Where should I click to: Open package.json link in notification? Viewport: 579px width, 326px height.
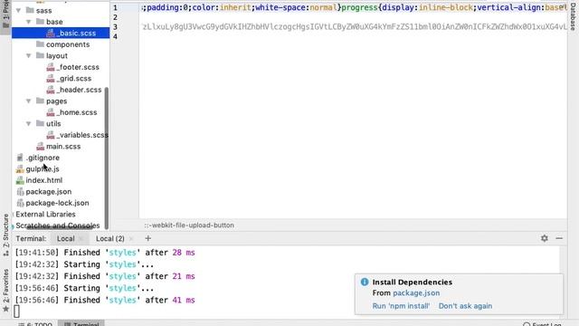416,293
